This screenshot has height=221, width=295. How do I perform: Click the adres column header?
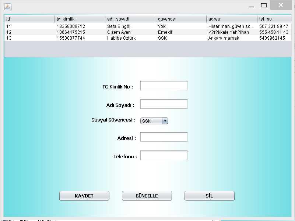232,19
